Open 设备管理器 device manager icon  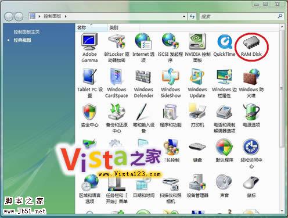click(197, 183)
